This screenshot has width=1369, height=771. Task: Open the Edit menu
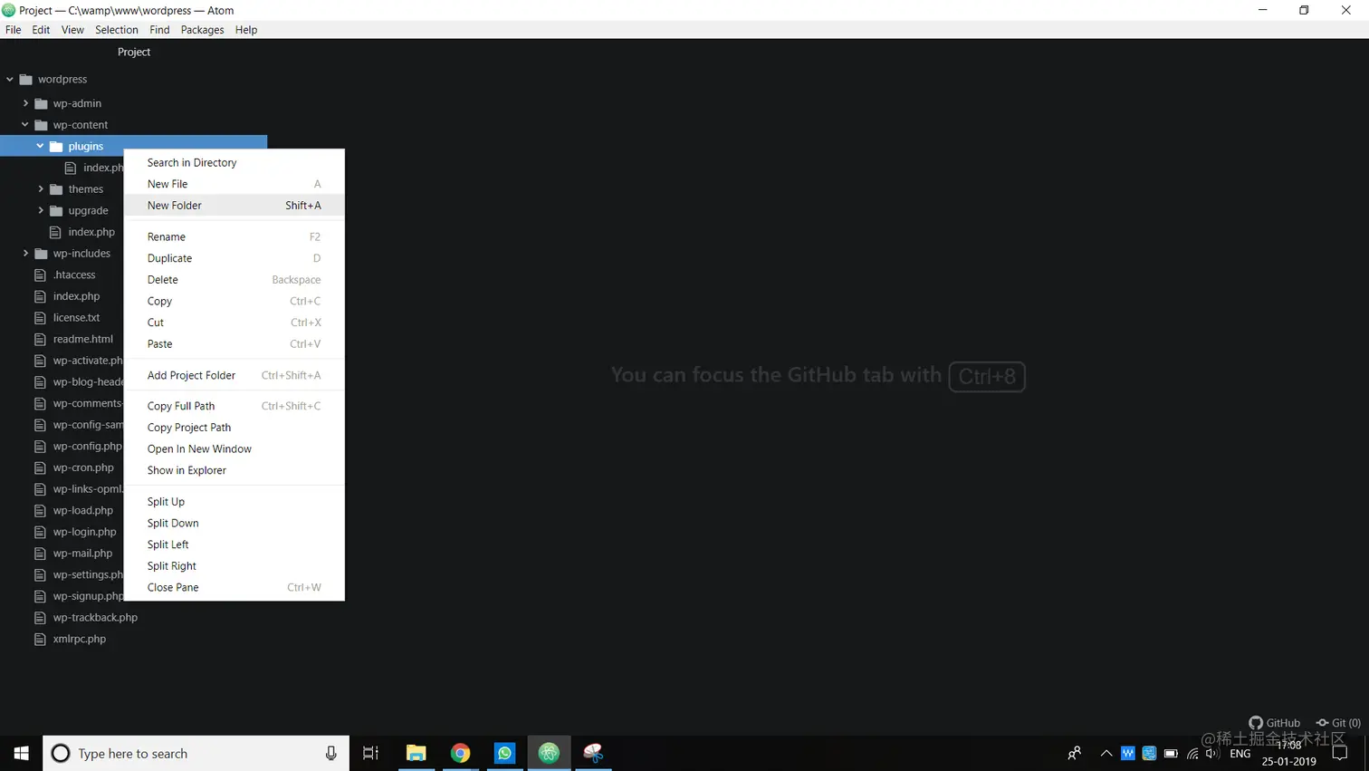pyautogui.click(x=41, y=30)
